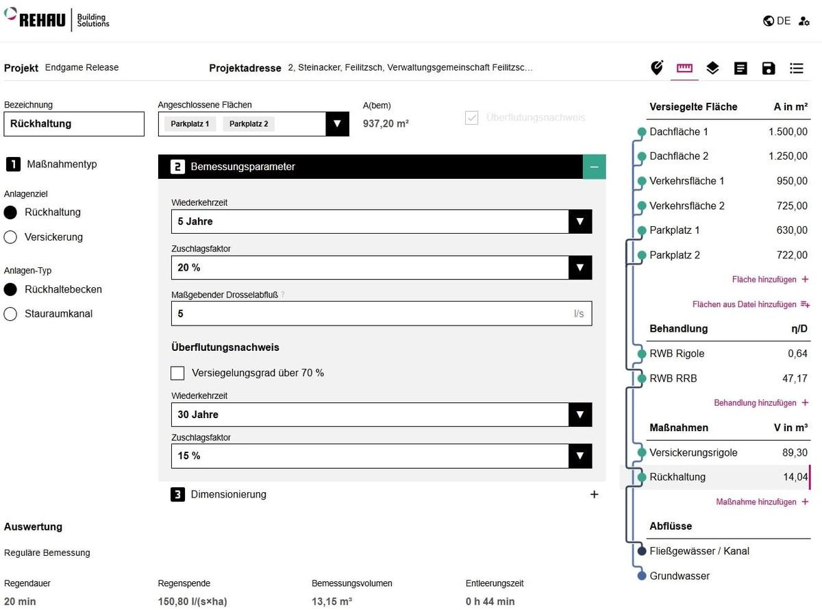Open the project list icon

click(796, 68)
